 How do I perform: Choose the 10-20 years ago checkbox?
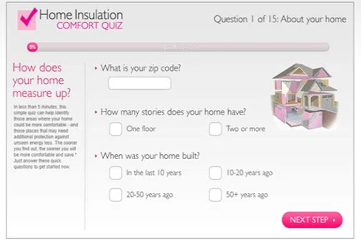coord(215,174)
